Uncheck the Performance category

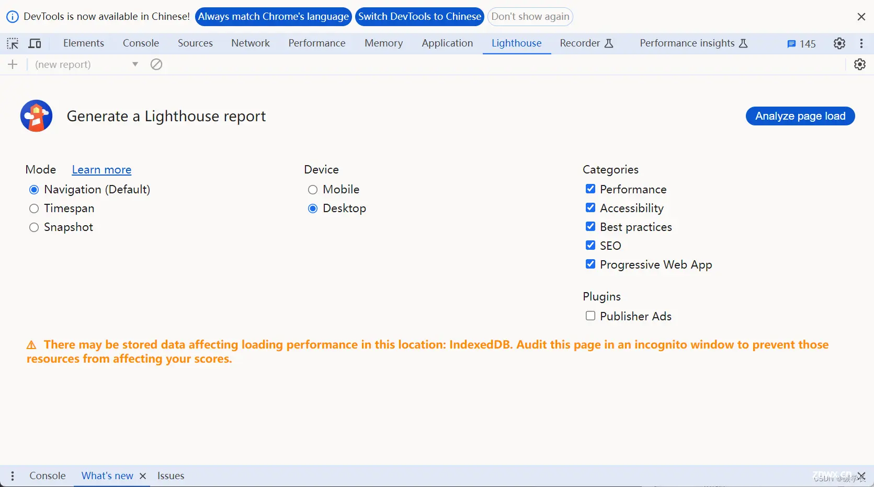coord(591,189)
